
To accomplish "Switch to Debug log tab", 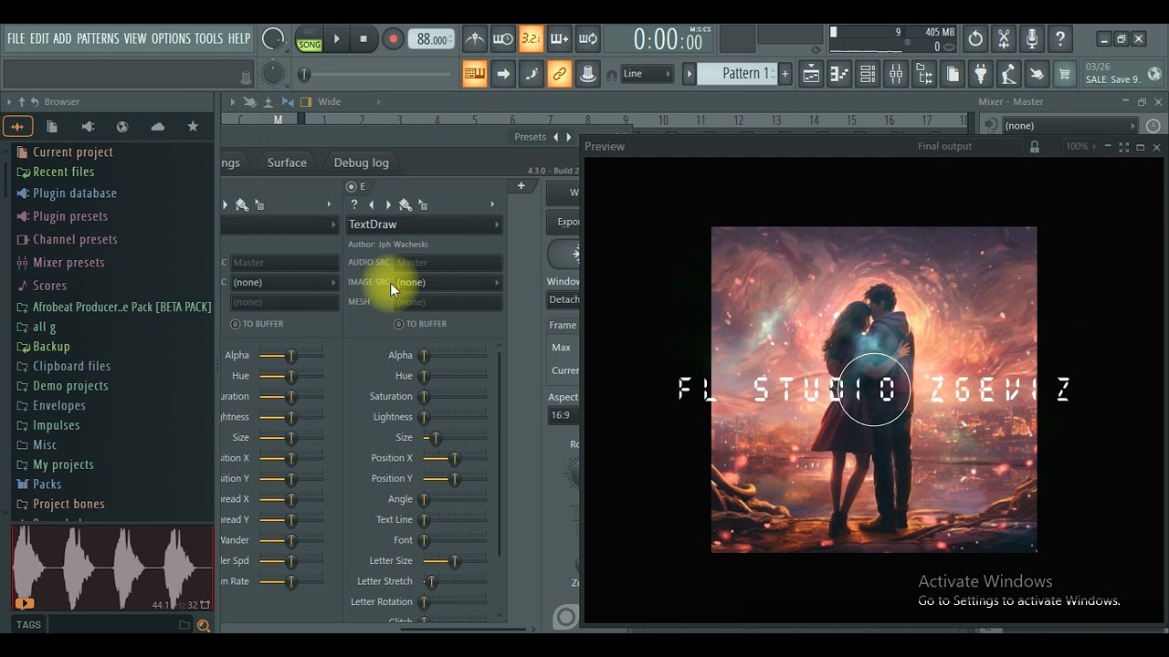I will point(362,162).
